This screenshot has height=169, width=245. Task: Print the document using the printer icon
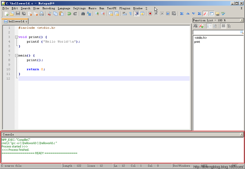[x=41, y=14]
